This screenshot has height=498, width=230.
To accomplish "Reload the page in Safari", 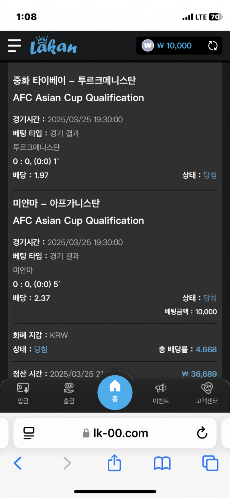I will tap(202, 433).
